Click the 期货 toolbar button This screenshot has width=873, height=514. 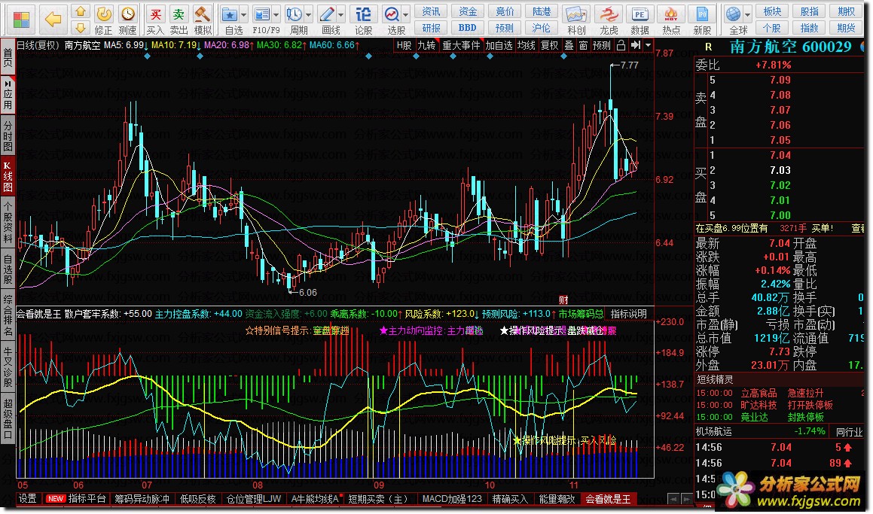coord(846,27)
